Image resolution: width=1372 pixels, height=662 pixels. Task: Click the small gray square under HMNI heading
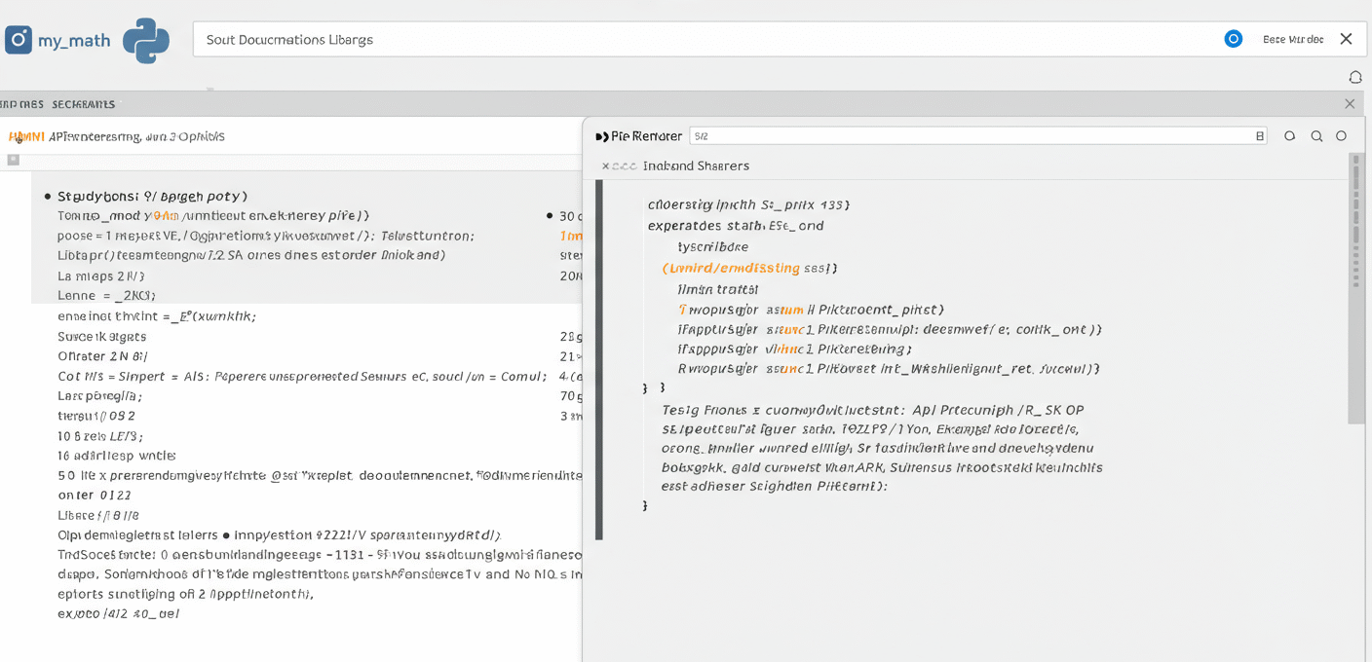[14, 160]
